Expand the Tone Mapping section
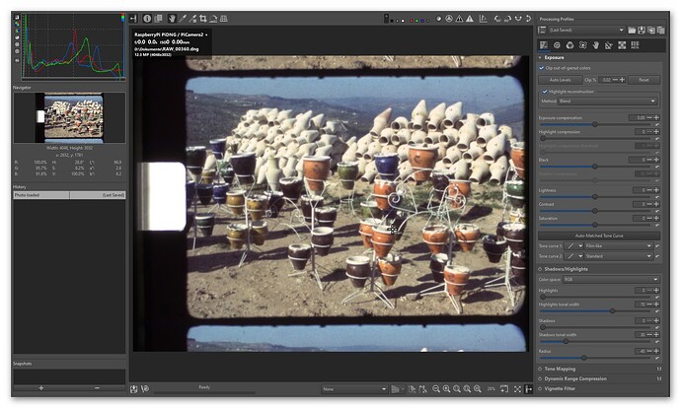This screenshot has height=408, width=681. [x=560, y=369]
